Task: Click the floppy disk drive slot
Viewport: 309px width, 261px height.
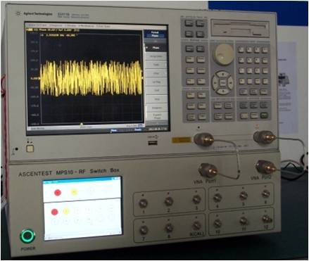Action: pyautogui.click(x=240, y=29)
